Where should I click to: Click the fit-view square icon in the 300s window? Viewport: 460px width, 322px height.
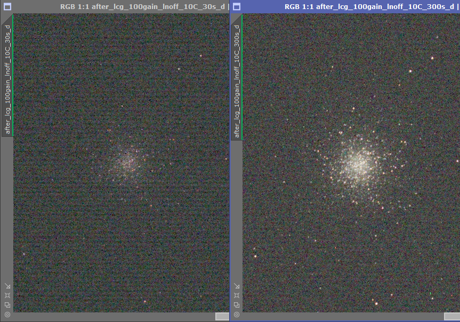click(x=237, y=295)
